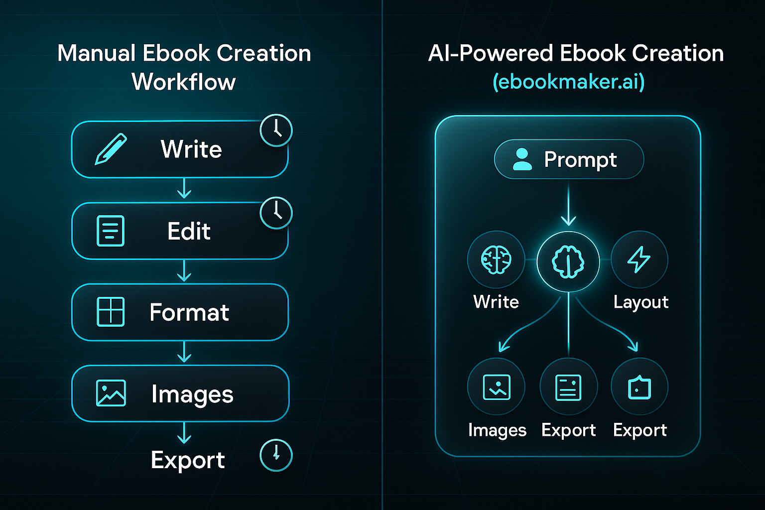Click the lightning bolt Layout icon
Screen dimensions: 765x510
click(640, 260)
